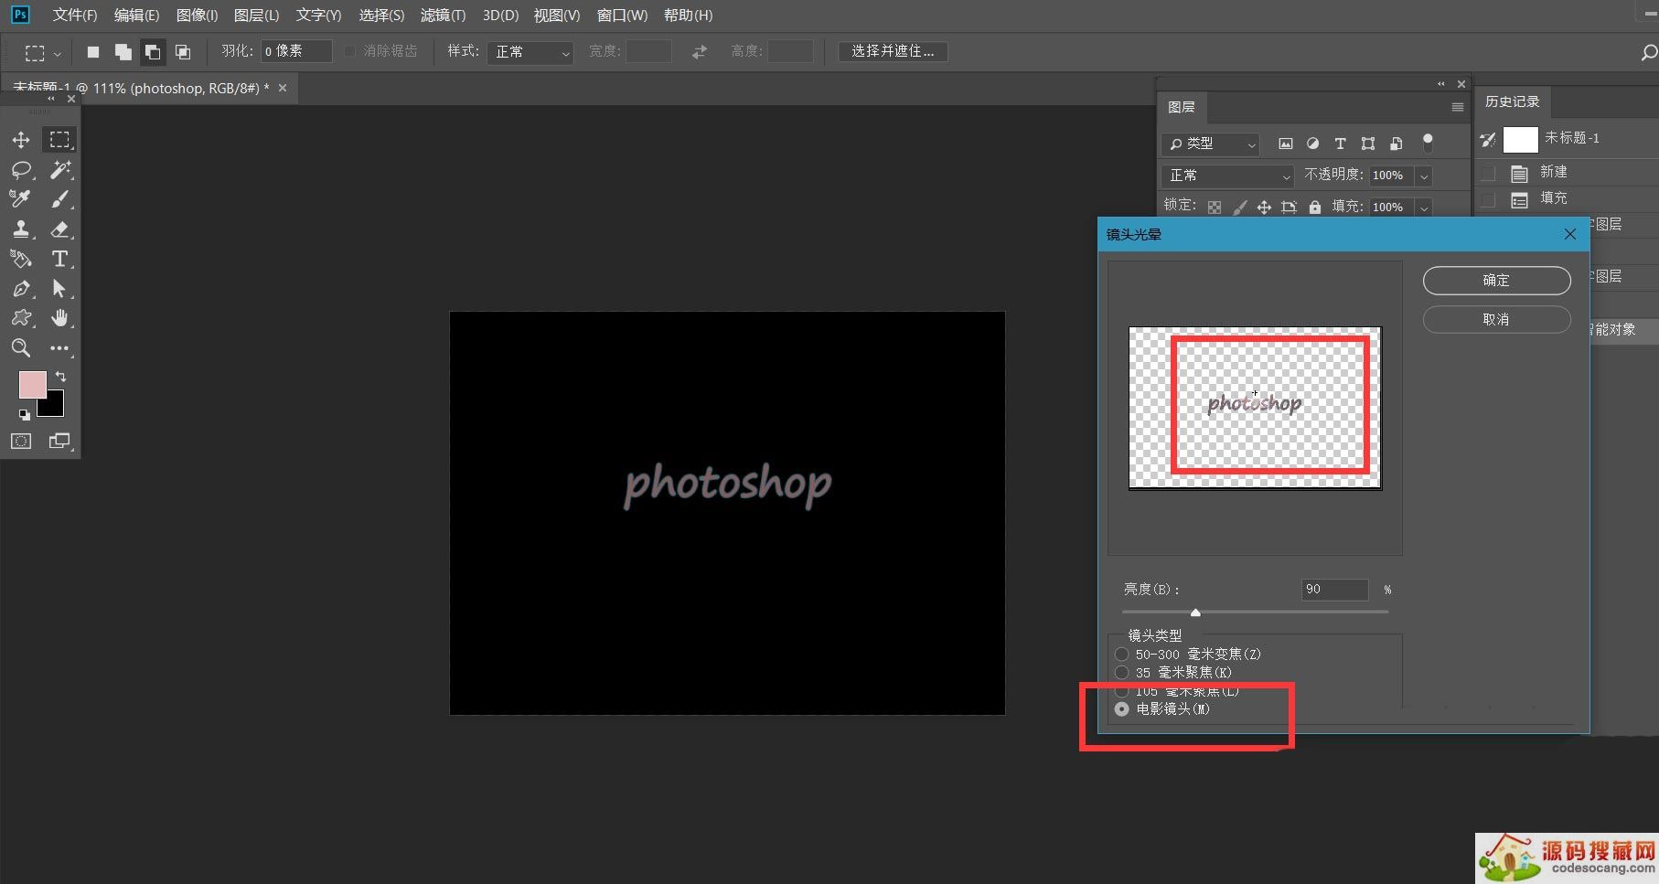Open the 滤镜(T) menu
The height and width of the screenshot is (884, 1659).
coord(443,16)
